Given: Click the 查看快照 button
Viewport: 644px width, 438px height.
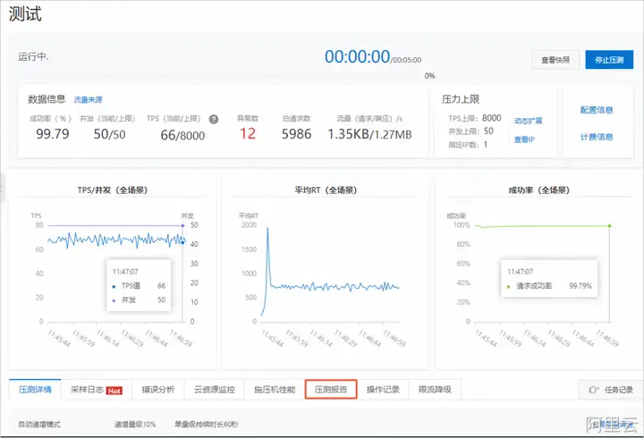Looking at the screenshot, I should click(555, 60).
